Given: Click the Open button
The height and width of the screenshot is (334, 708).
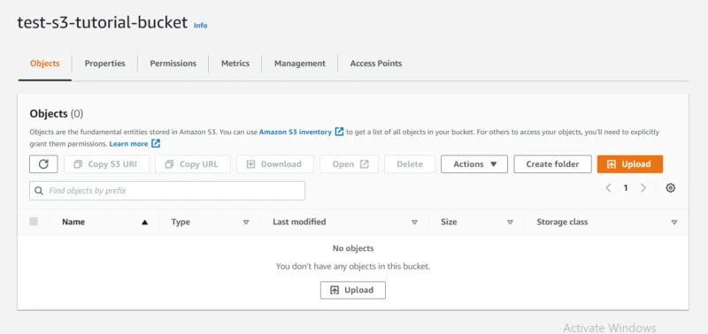Looking at the screenshot, I should (349, 164).
